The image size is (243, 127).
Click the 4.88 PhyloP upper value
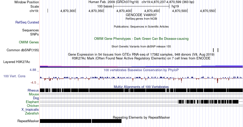point(33,70)
